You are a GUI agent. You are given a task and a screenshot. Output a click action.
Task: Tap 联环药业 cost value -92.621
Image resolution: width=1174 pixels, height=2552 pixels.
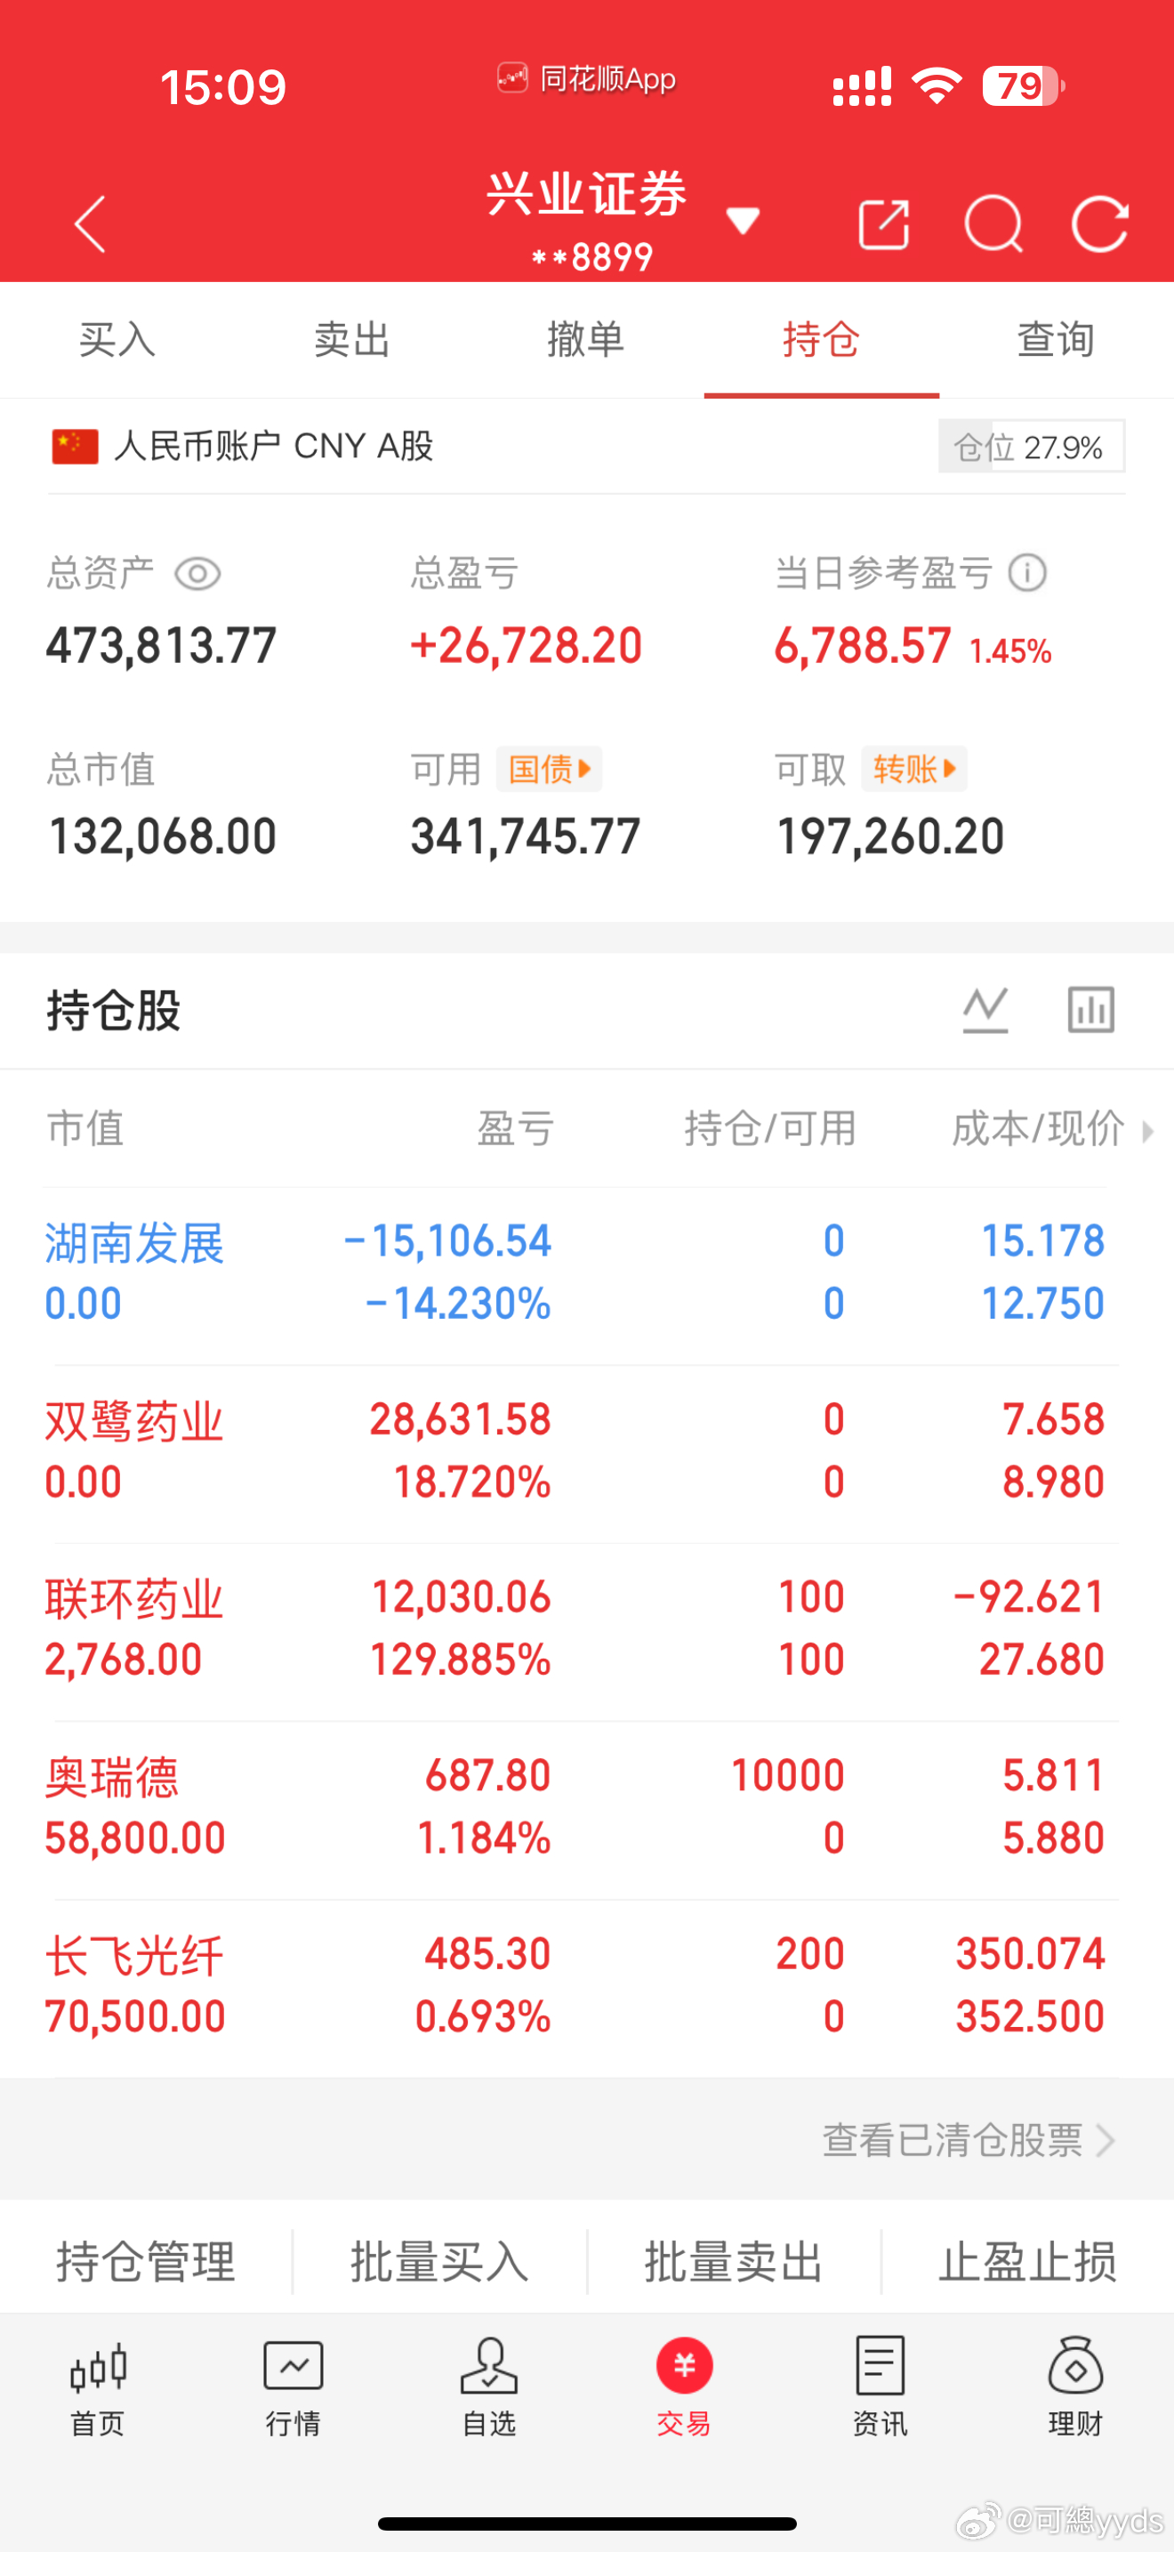point(1027,1597)
